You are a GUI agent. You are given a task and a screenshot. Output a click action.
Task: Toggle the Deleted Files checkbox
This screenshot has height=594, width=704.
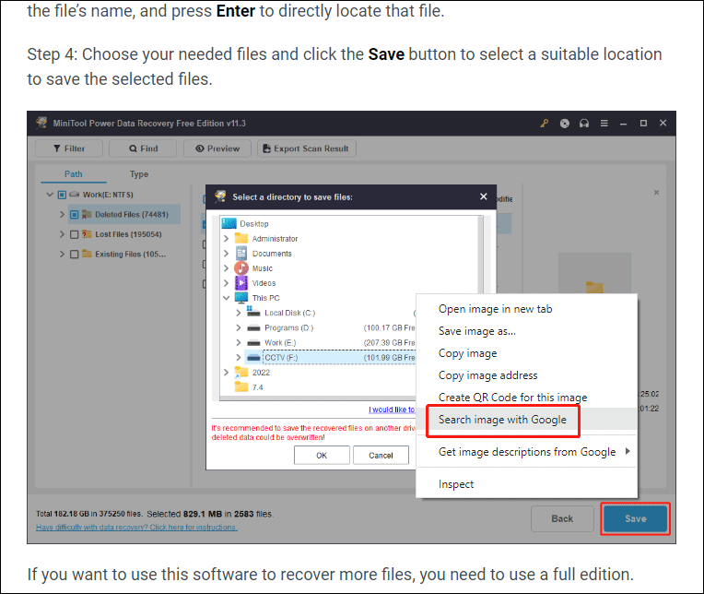(x=75, y=214)
